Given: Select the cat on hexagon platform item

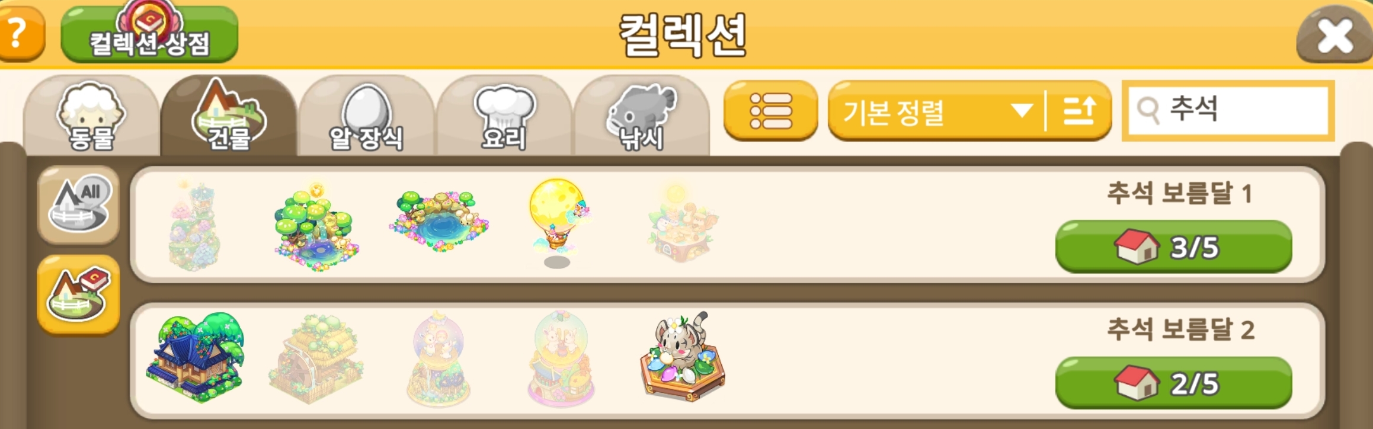Looking at the screenshot, I should pos(683,357).
